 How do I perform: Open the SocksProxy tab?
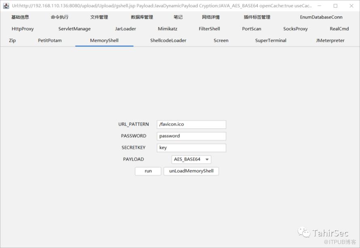(x=296, y=29)
